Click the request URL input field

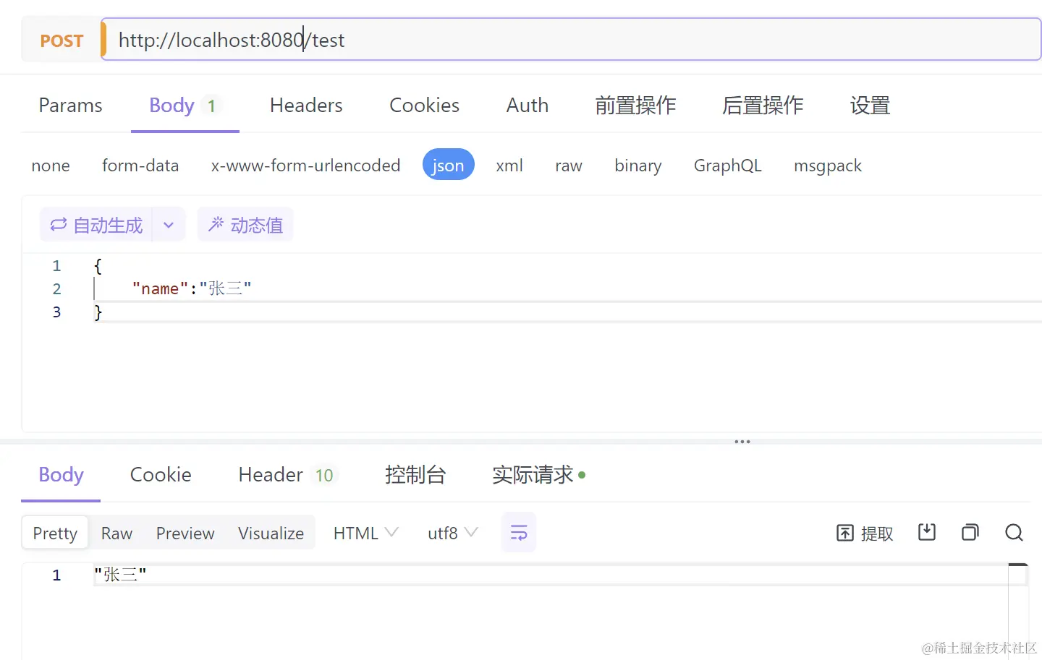tap(571, 40)
